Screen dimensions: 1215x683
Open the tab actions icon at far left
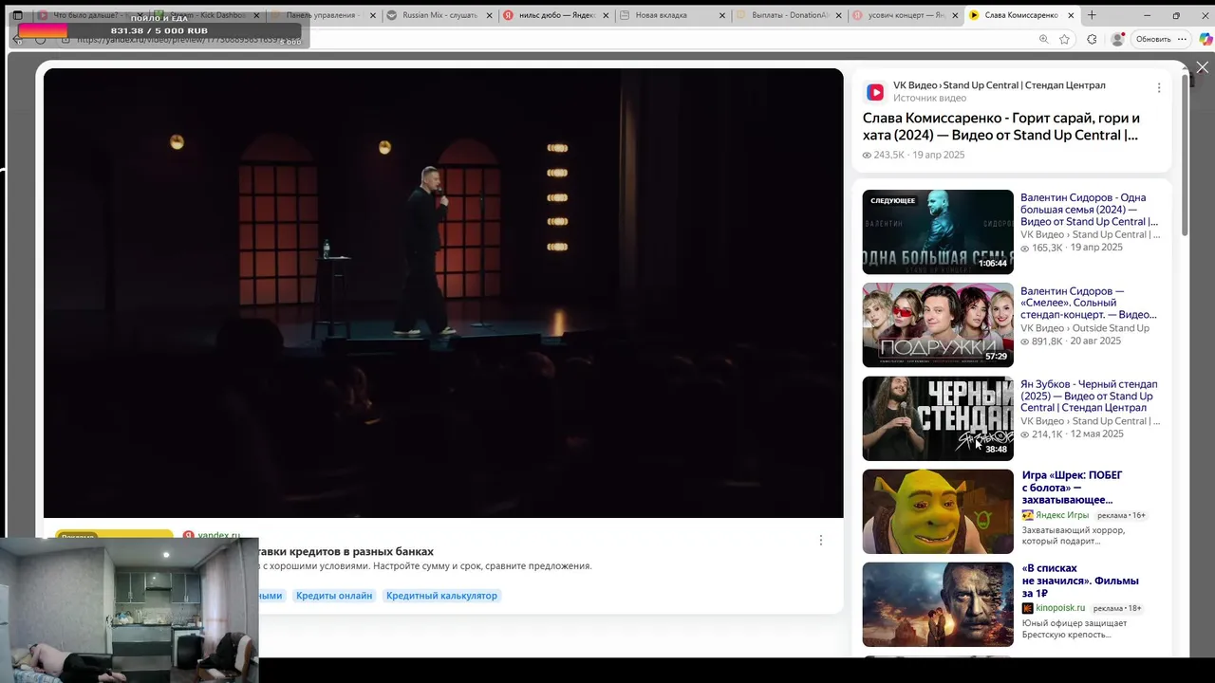click(x=17, y=15)
